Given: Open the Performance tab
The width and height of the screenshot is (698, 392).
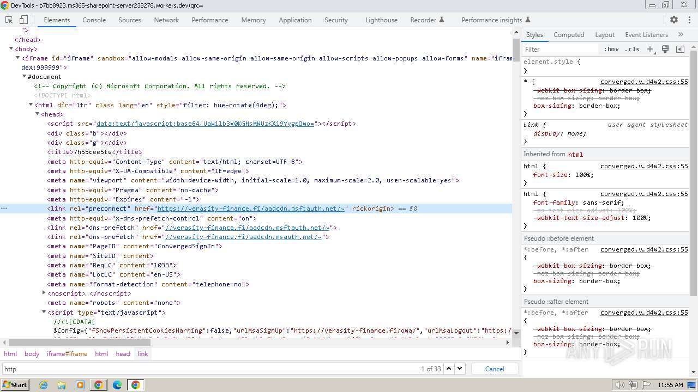Looking at the screenshot, I should tap(210, 20).
